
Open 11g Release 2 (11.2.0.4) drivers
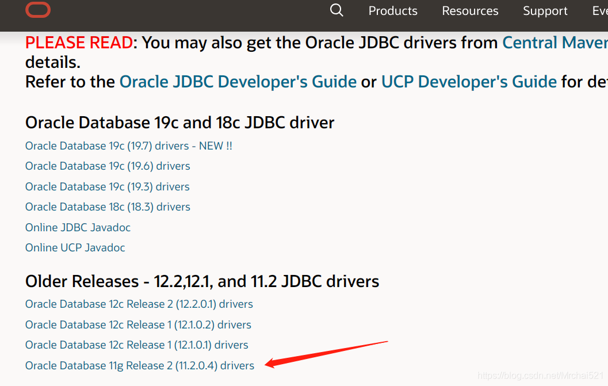click(x=140, y=365)
